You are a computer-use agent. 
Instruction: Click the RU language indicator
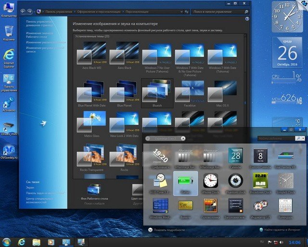coord(262,242)
